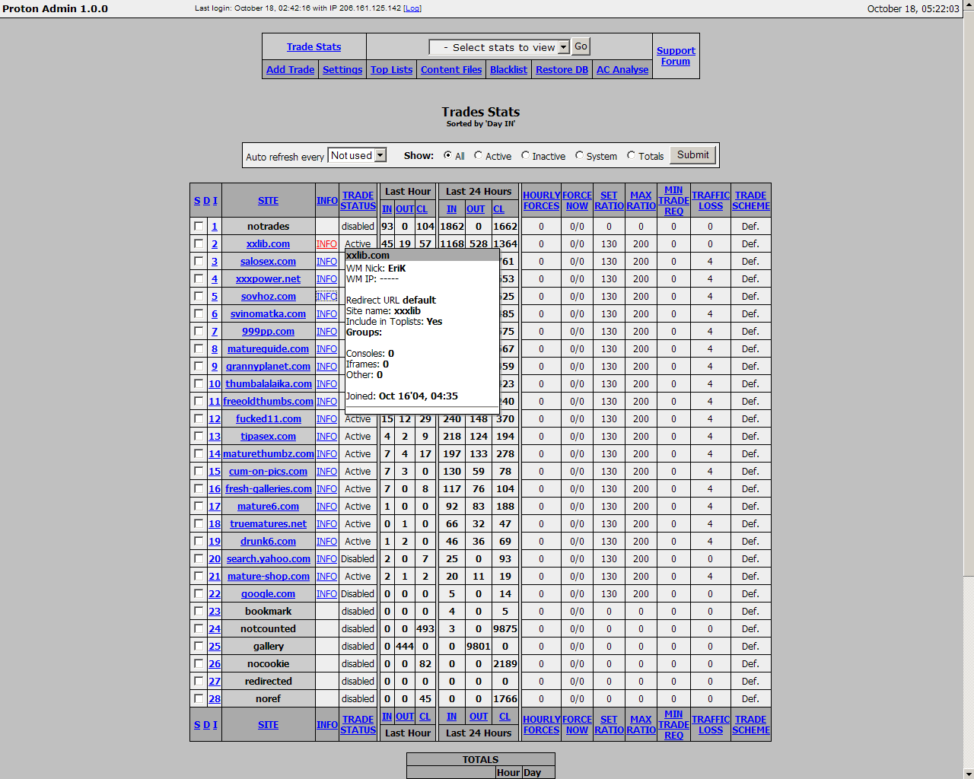Open the drunk6.com link

268,541
